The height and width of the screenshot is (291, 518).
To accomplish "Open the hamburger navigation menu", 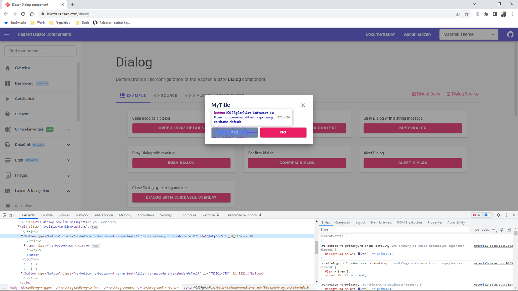I will click(7, 34).
